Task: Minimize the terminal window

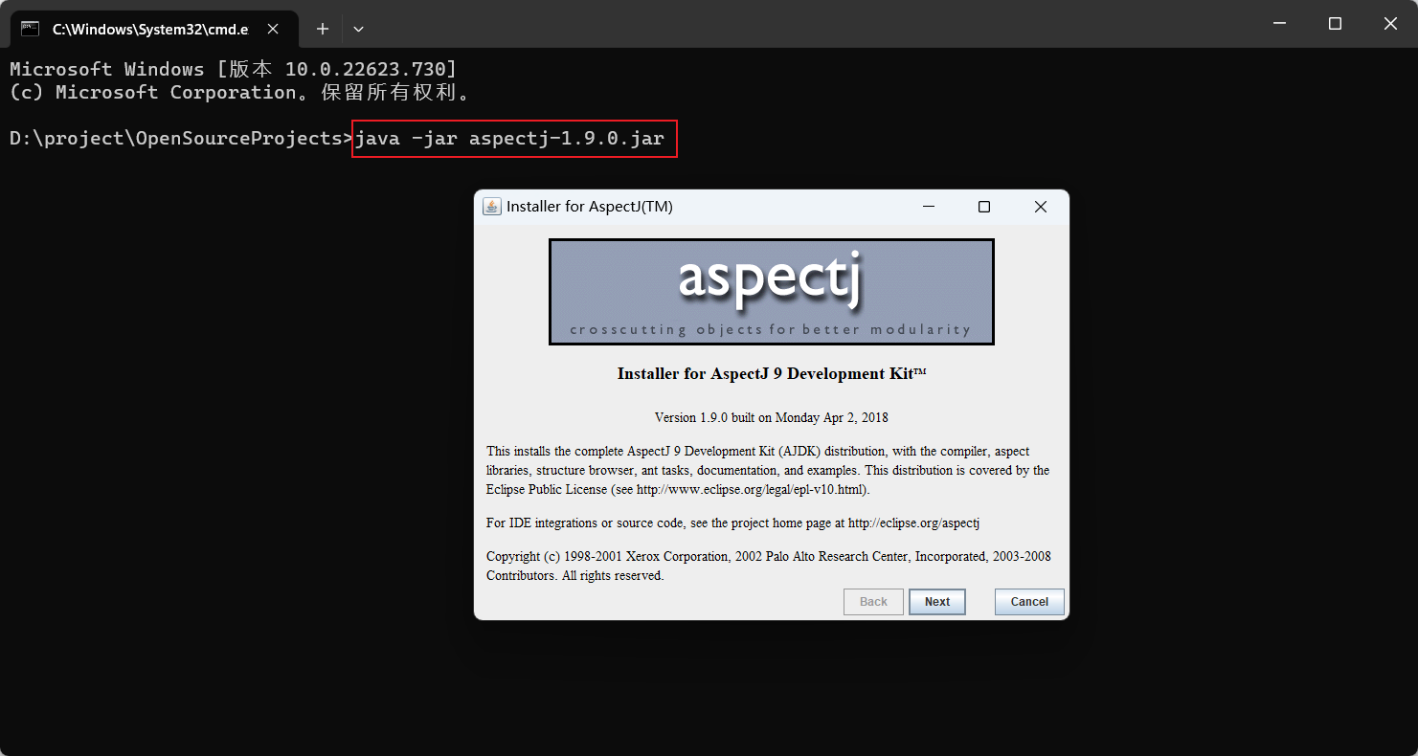Action: (1279, 23)
